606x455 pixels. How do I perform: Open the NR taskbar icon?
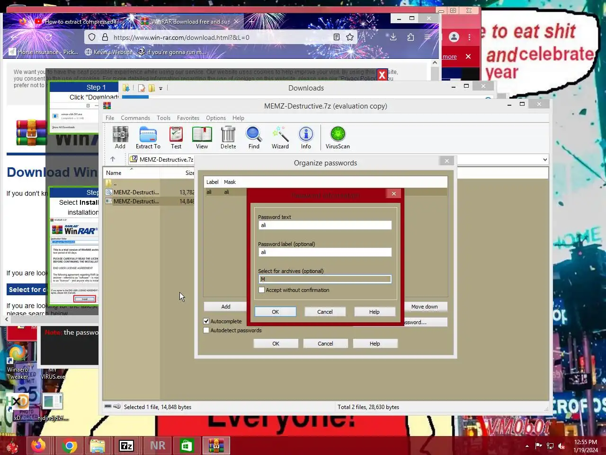[158, 446]
